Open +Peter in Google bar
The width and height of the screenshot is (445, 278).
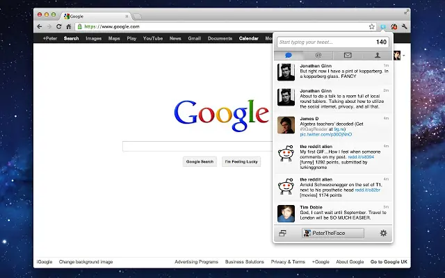[x=50, y=38]
